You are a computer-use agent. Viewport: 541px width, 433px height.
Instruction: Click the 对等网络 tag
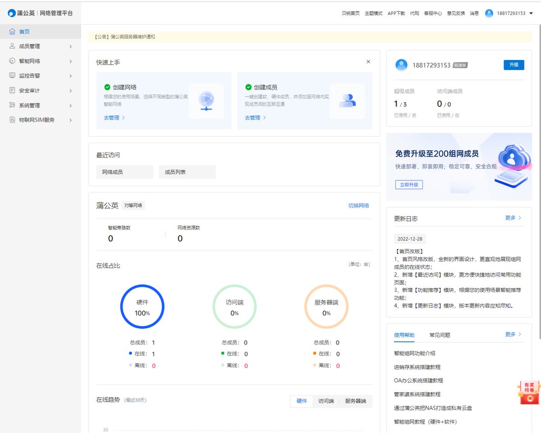coord(133,206)
